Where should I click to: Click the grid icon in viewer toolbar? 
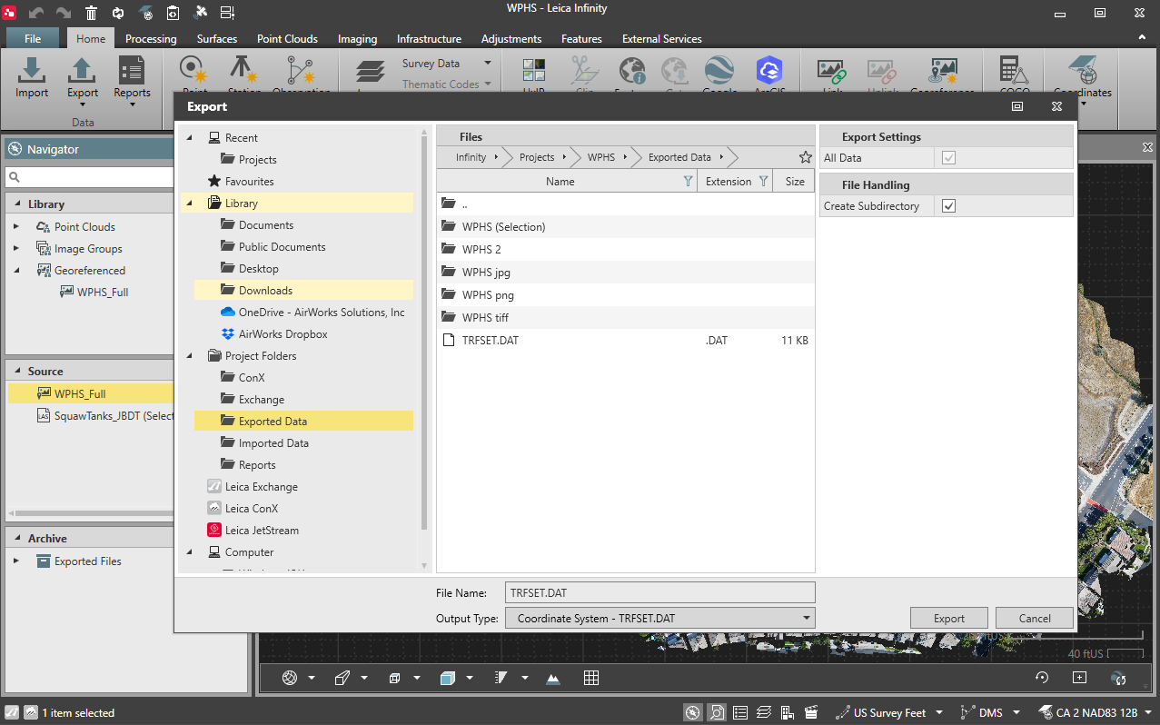(x=591, y=678)
